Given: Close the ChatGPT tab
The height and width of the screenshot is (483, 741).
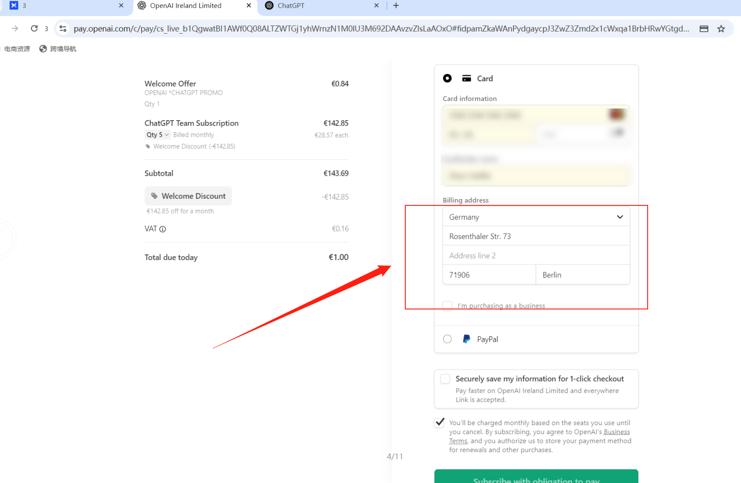Looking at the screenshot, I should [x=376, y=5].
